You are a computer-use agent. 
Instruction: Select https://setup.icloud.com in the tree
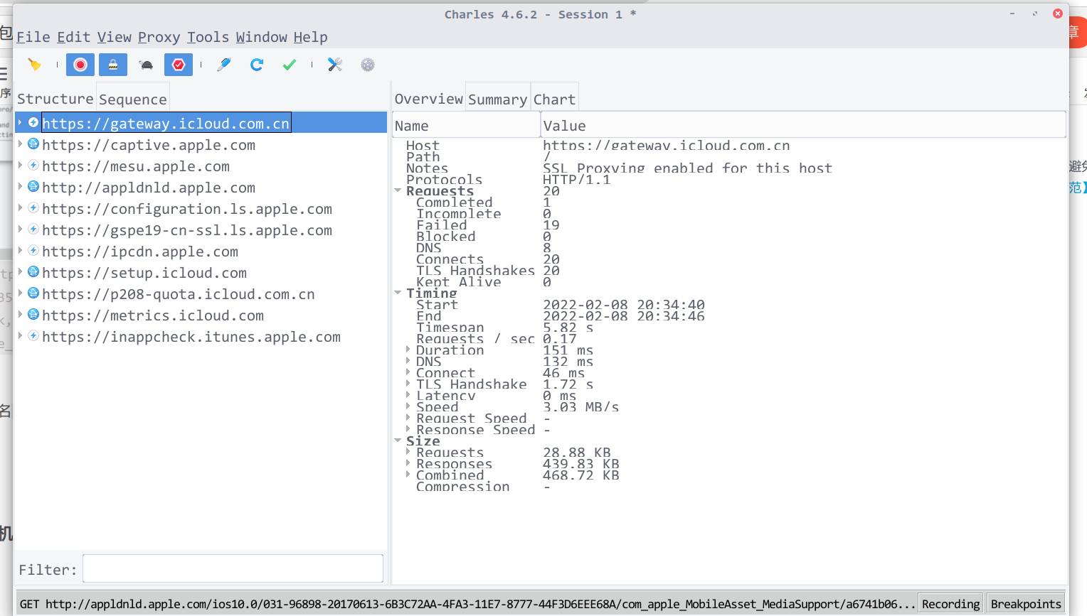click(144, 273)
